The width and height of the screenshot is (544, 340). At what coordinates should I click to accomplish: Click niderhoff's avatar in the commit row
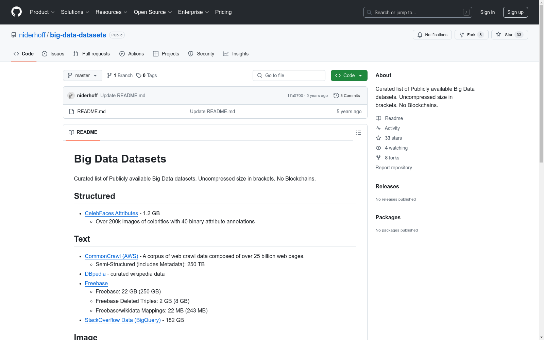click(x=71, y=96)
